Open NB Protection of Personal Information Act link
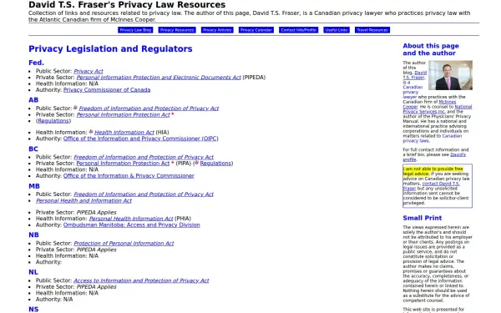 pos(124,244)
